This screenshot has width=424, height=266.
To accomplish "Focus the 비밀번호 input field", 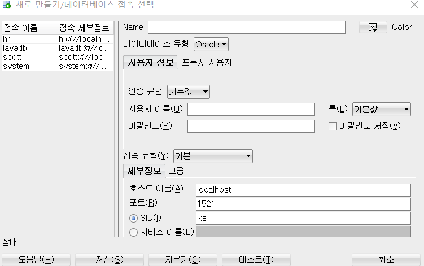I will pos(251,126).
